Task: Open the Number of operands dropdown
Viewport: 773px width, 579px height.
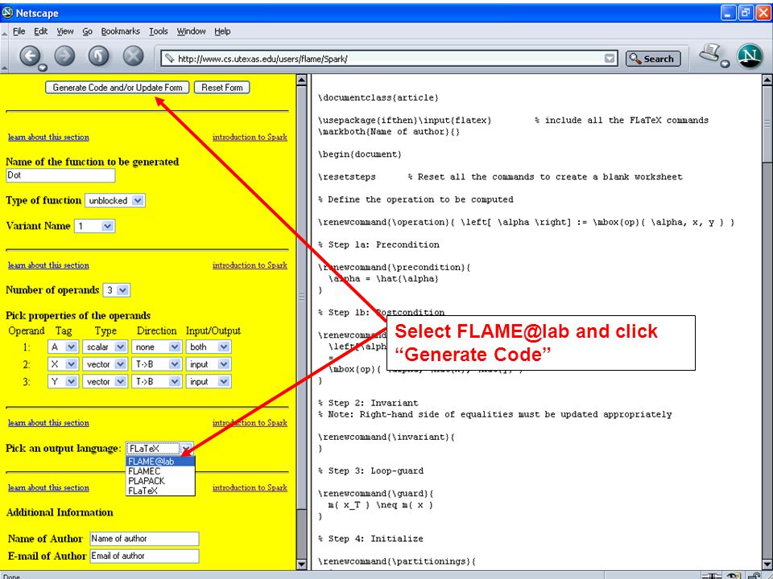Action: point(116,290)
